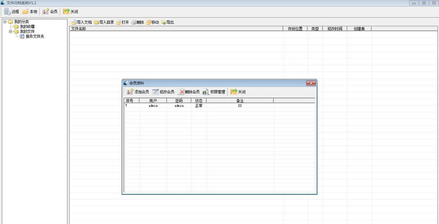The width and height of the screenshot is (439, 224).
Task: Click 备注 column header in member dialog
Action: pyautogui.click(x=240, y=101)
